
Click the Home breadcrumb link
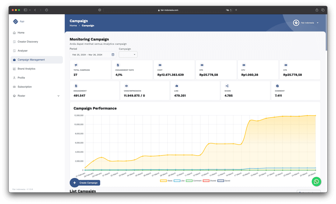(73, 25)
